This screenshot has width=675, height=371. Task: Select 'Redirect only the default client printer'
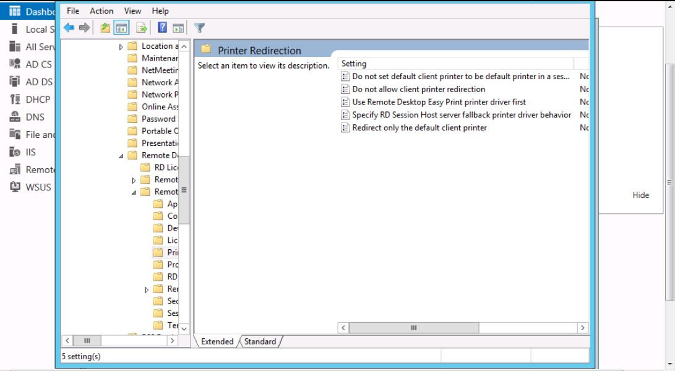tap(419, 127)
